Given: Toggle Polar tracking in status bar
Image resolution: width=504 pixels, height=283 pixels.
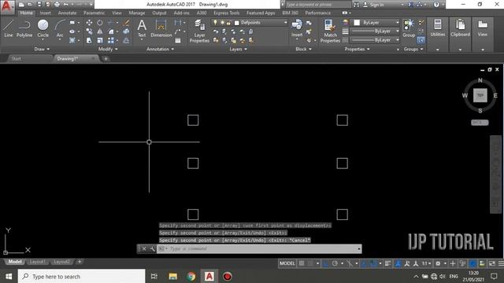Looking at the screenshot, I should (x=335, y=263).
